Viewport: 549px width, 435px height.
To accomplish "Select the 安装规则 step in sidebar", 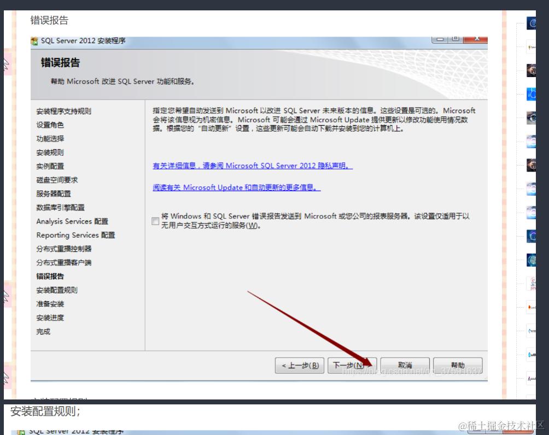I will (50, 152).
